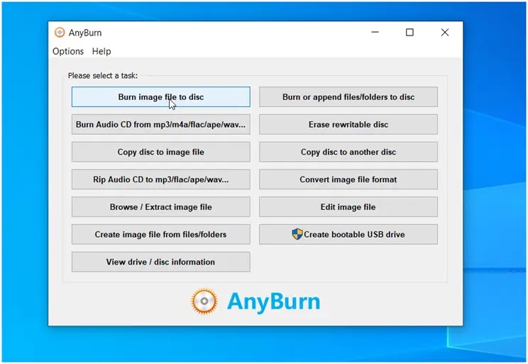This screenshot has height=364, width=528.
Task: Minimize the AnyBurn window
Action: (375, 33)
